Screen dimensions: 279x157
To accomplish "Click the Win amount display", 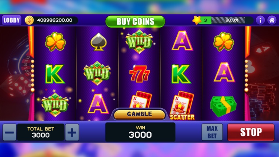I will [x=140, y=132].
